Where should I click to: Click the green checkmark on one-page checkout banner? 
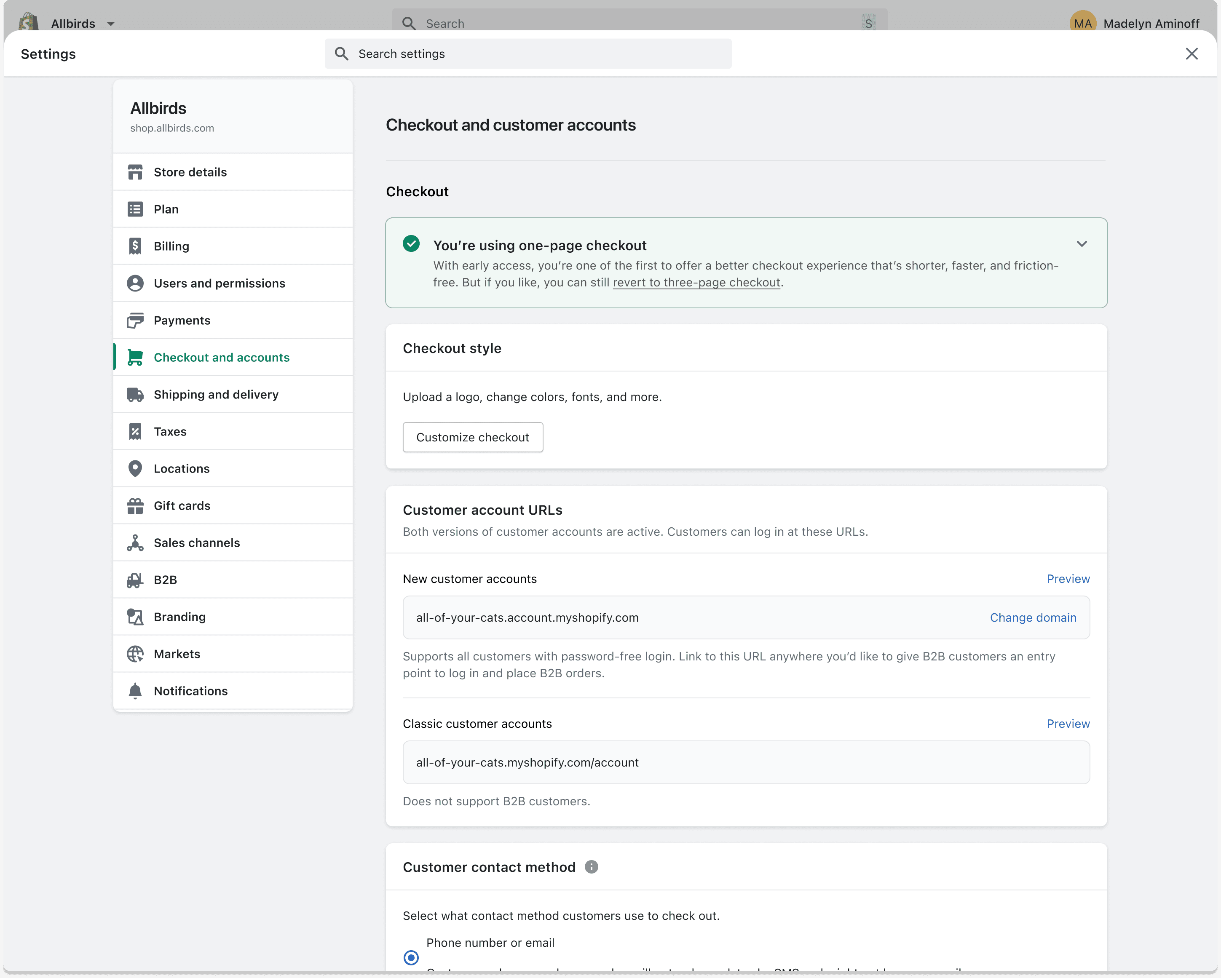point(411,243)
